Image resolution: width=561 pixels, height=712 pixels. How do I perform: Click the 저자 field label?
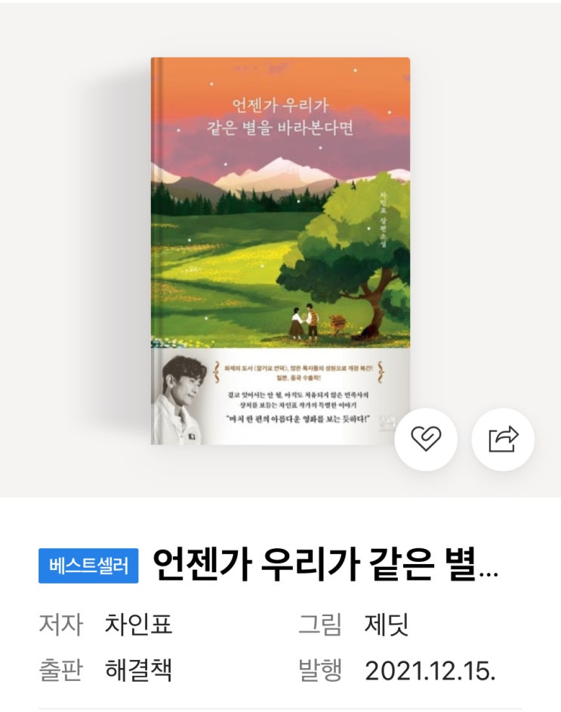tap(60, 624)
